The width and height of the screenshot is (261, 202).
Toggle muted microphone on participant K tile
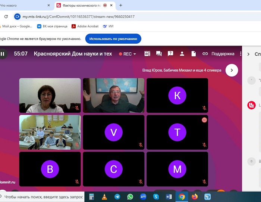(x=204, y=108)
